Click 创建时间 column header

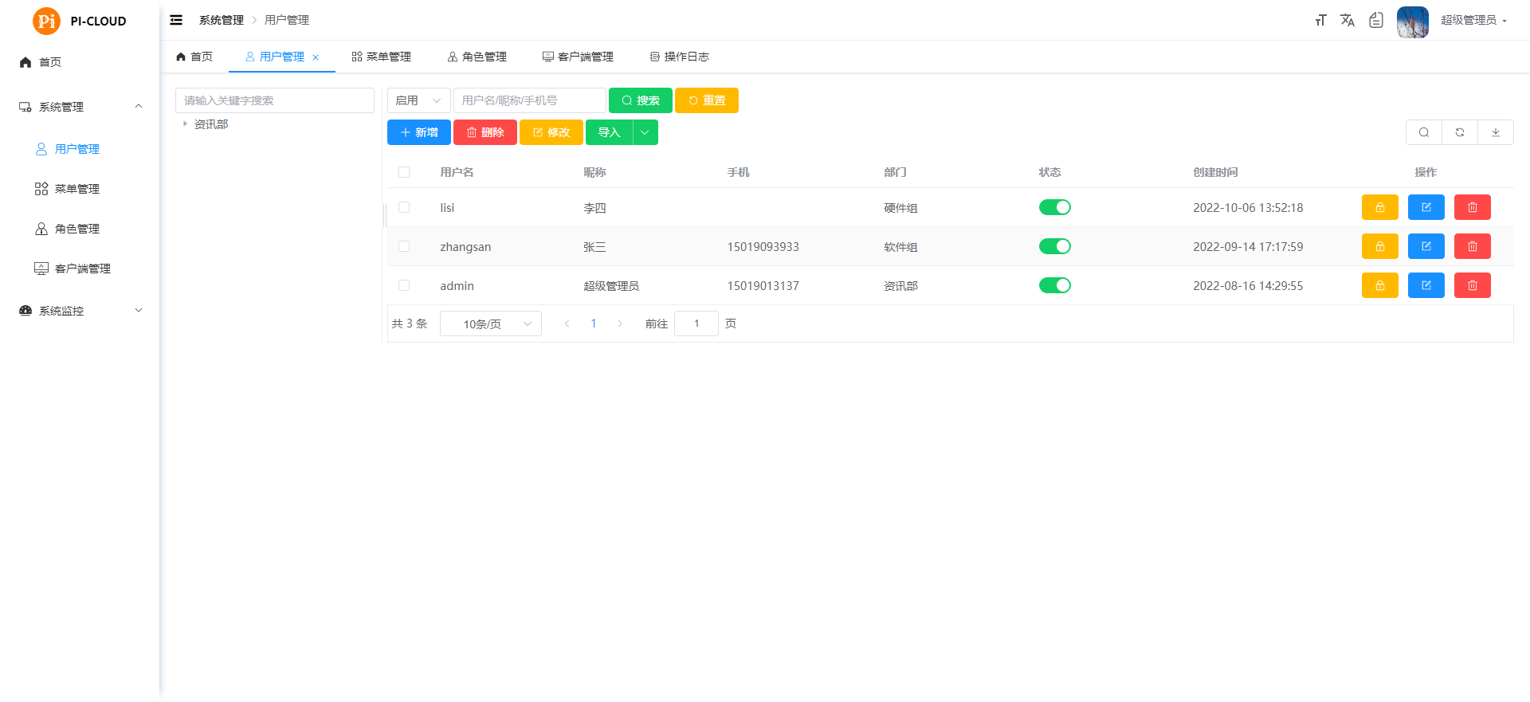tap(1215, 172)
